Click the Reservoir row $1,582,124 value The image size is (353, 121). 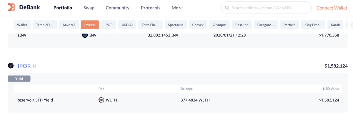tap(329, 100)
